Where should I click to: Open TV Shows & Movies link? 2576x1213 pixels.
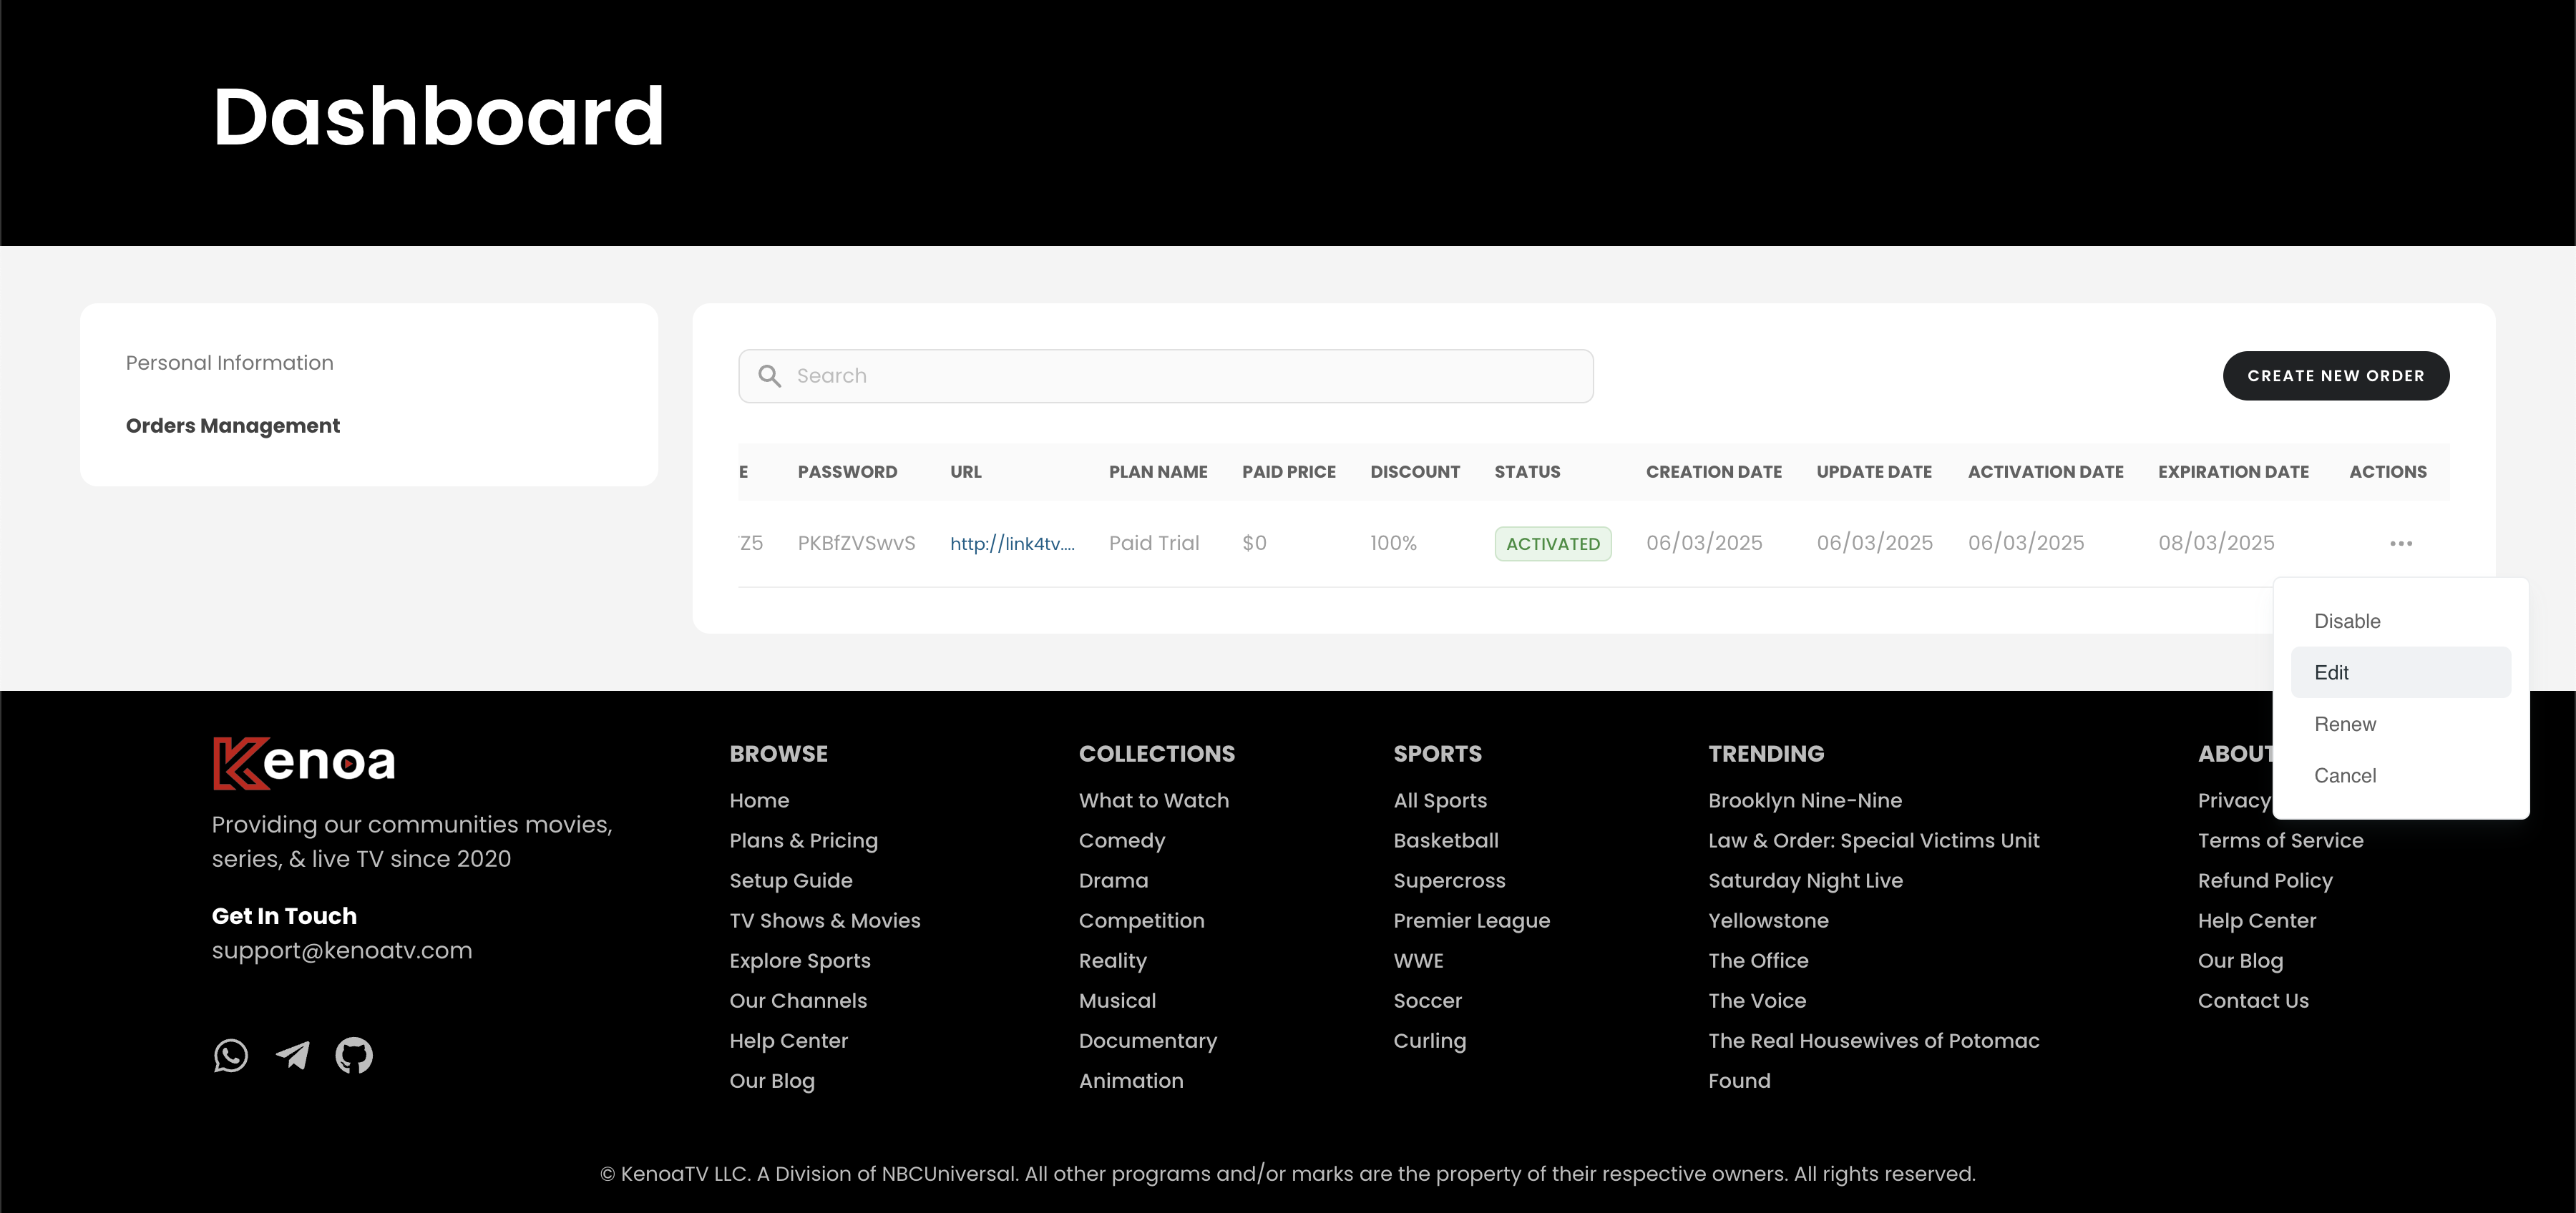pyautogui.click(x=825, y=920)
